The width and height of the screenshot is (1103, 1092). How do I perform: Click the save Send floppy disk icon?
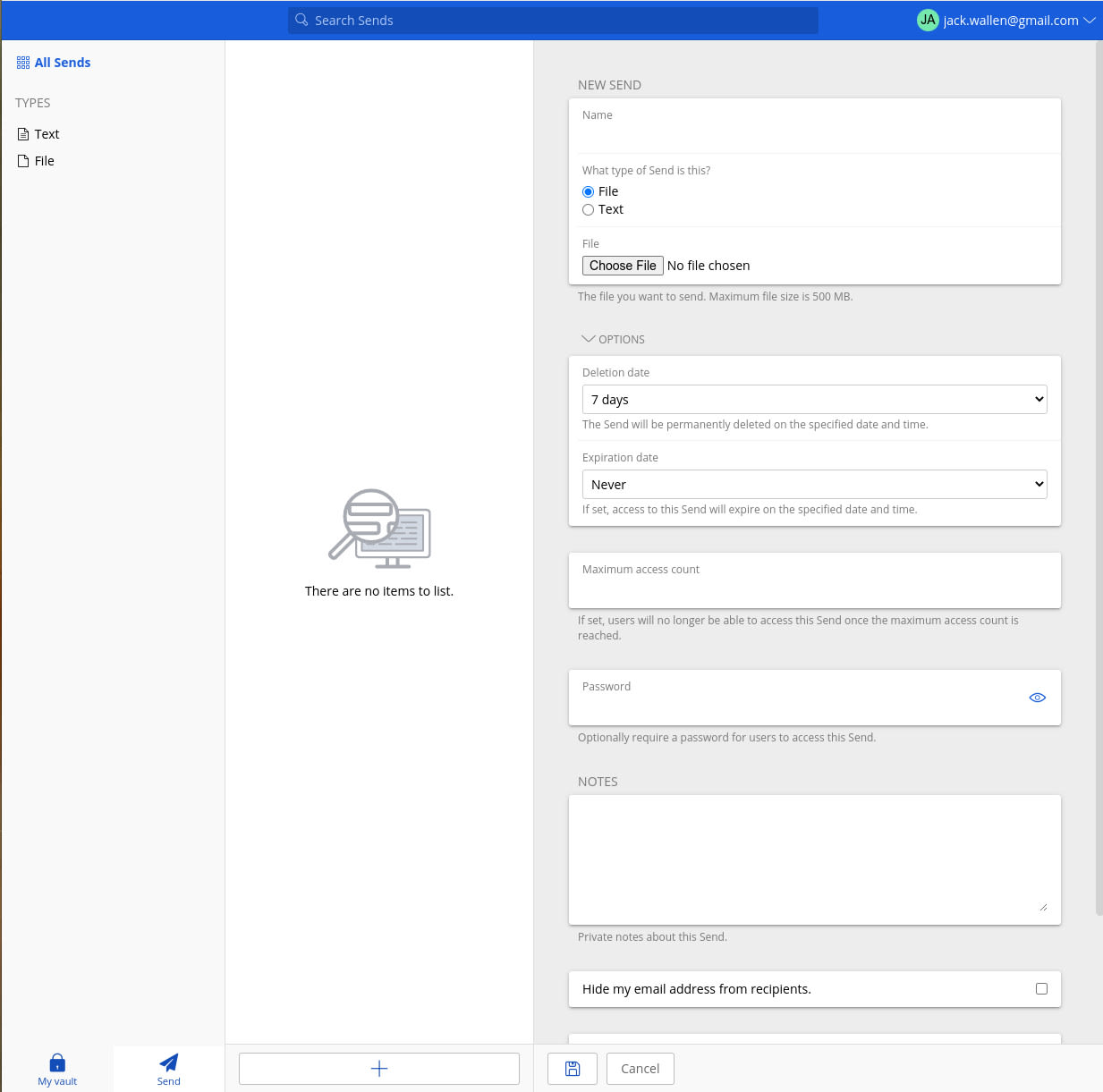tap(572, 1068)
